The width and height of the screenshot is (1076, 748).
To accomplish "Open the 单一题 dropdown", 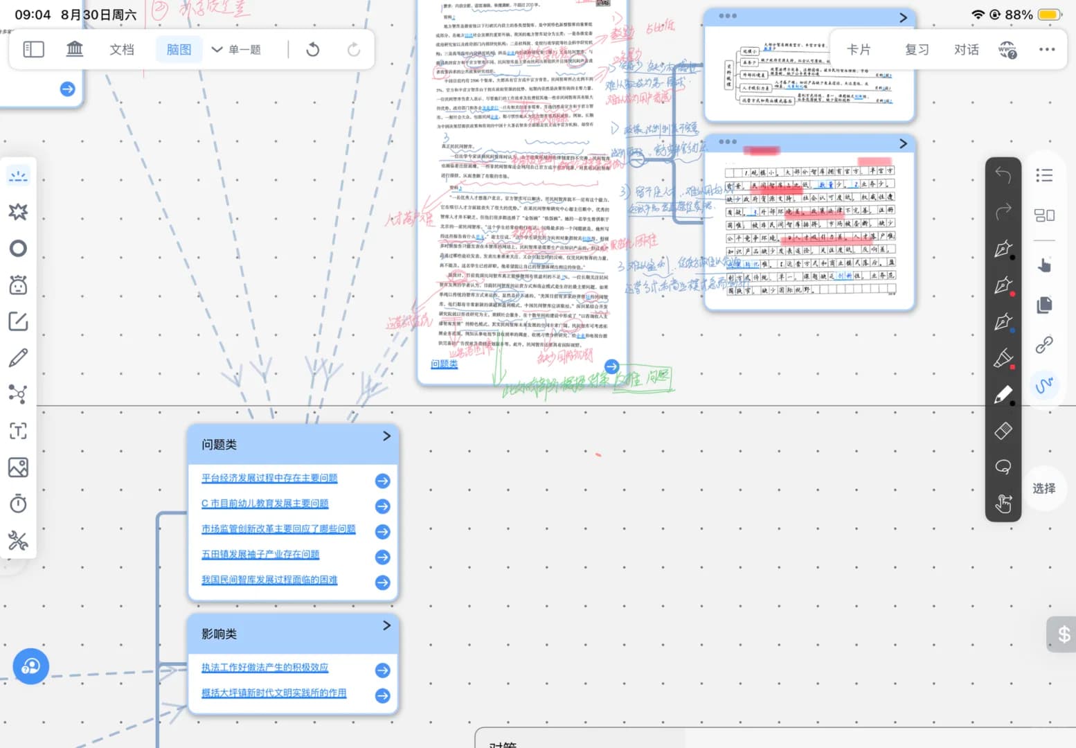I will pos(237,49).
